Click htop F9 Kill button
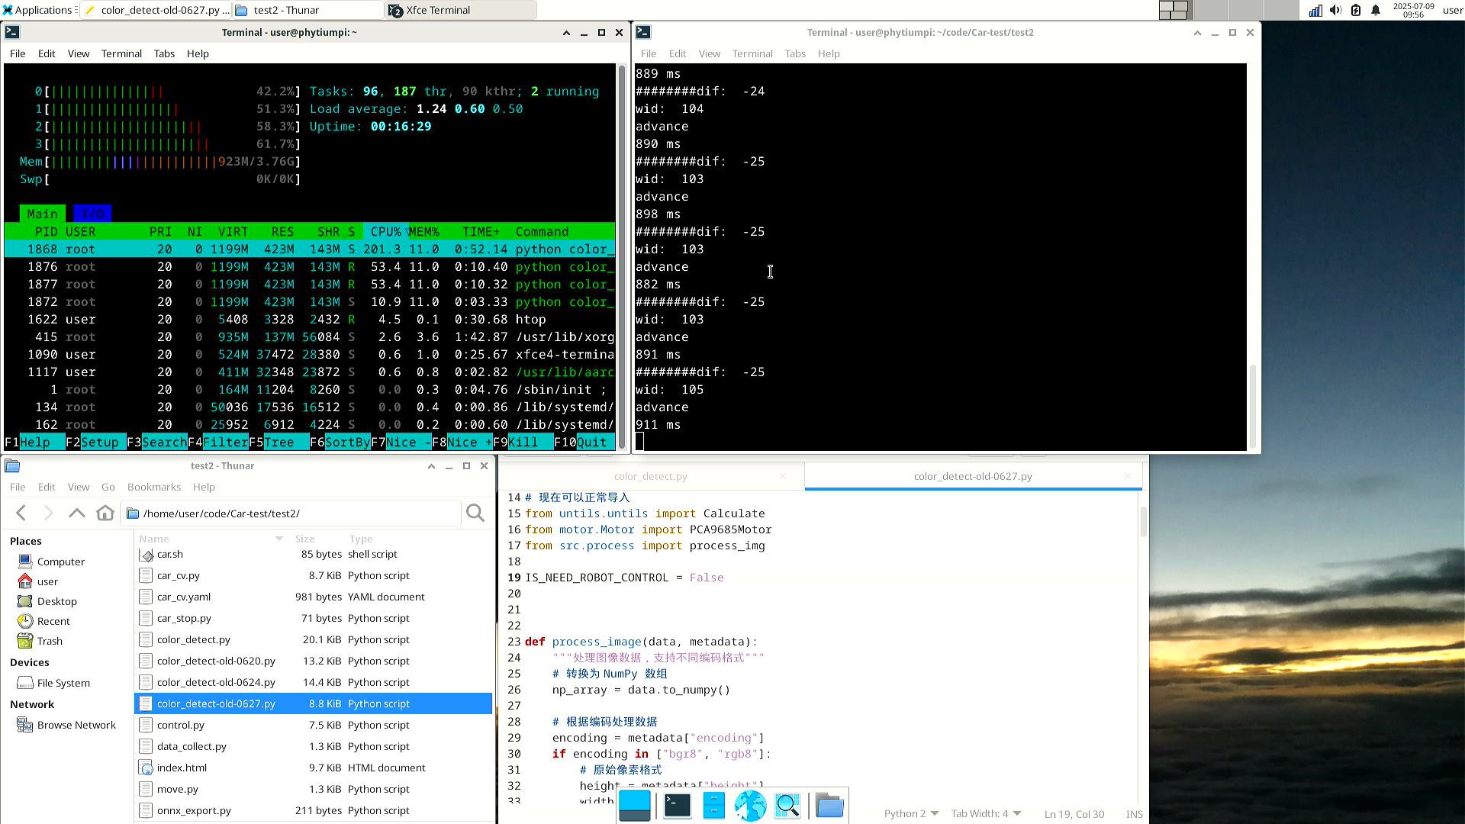 click(x=523, y=443)
